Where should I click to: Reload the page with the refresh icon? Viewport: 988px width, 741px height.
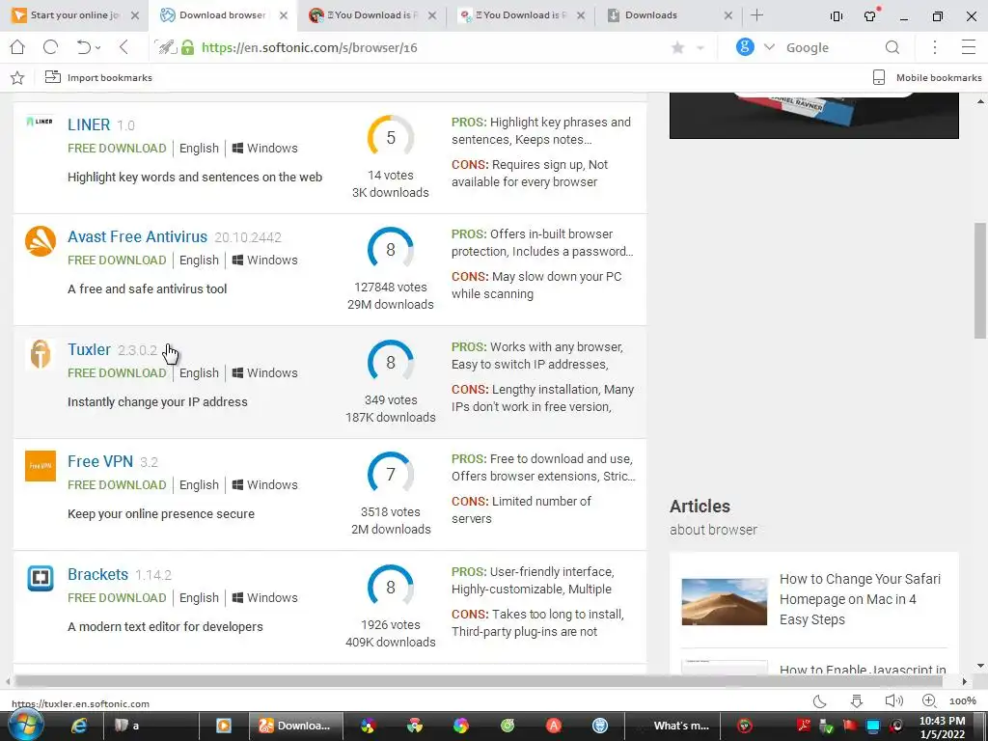click(50, 47)
